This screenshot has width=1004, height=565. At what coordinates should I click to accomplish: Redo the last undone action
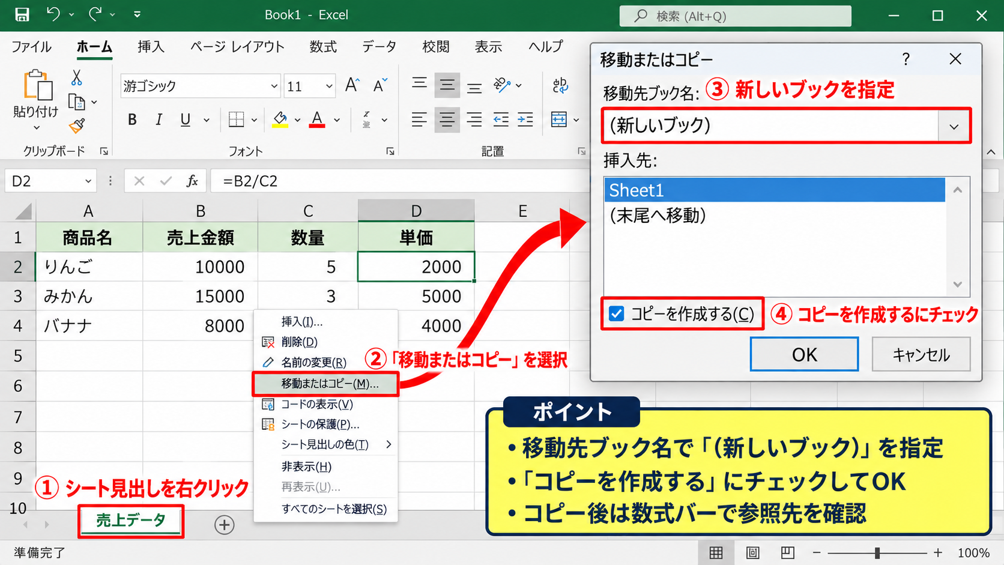coord(95,14)
